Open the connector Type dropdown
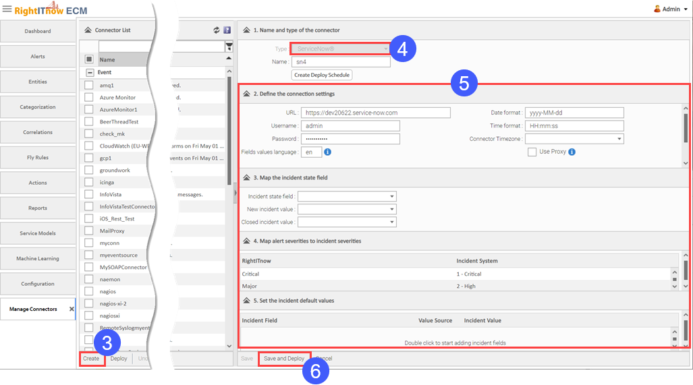The image size is (693, 385). point(385,49)
